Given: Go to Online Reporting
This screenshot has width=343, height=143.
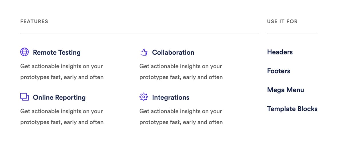Looking at the screenshot, I should pyautogui.click(x=59, y=97).
